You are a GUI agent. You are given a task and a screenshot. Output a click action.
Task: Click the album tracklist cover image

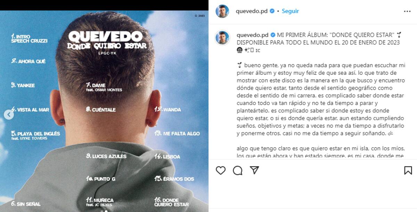104,111
